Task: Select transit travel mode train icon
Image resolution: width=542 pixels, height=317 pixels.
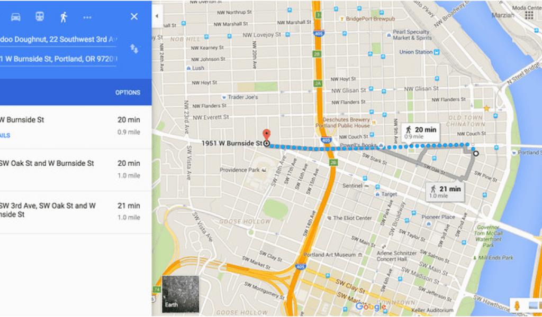Action: (40, 16)
